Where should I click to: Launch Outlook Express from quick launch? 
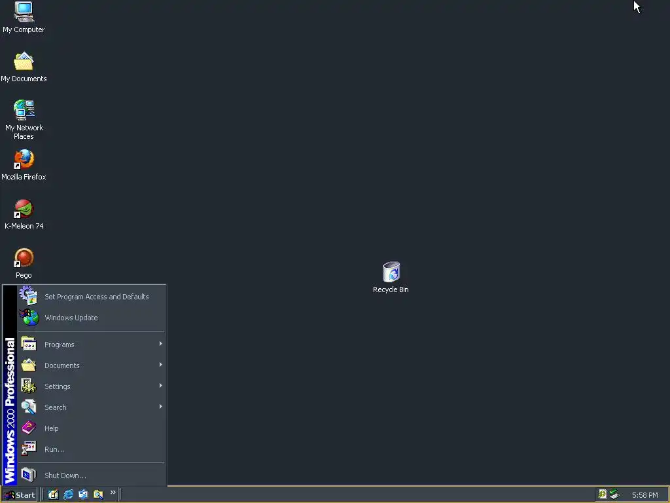click(83, 494)
